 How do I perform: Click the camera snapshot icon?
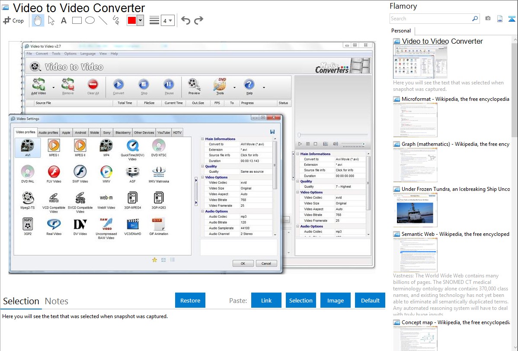pyautogui.click(x=488, y=19)
